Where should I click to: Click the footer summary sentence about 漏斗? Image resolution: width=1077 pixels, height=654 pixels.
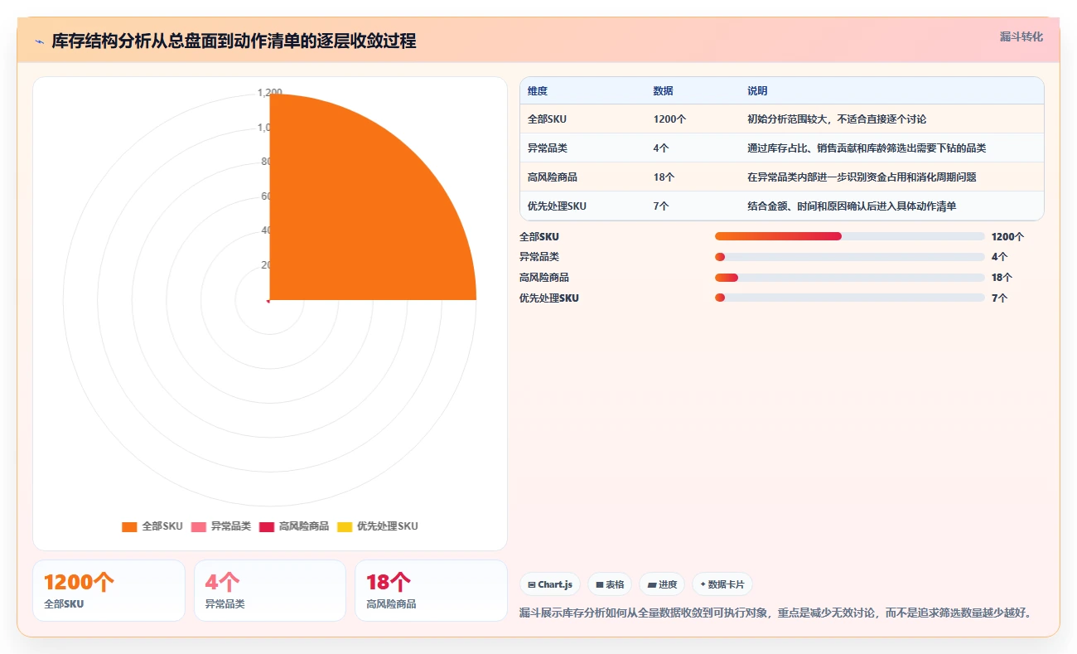point(775,613)
